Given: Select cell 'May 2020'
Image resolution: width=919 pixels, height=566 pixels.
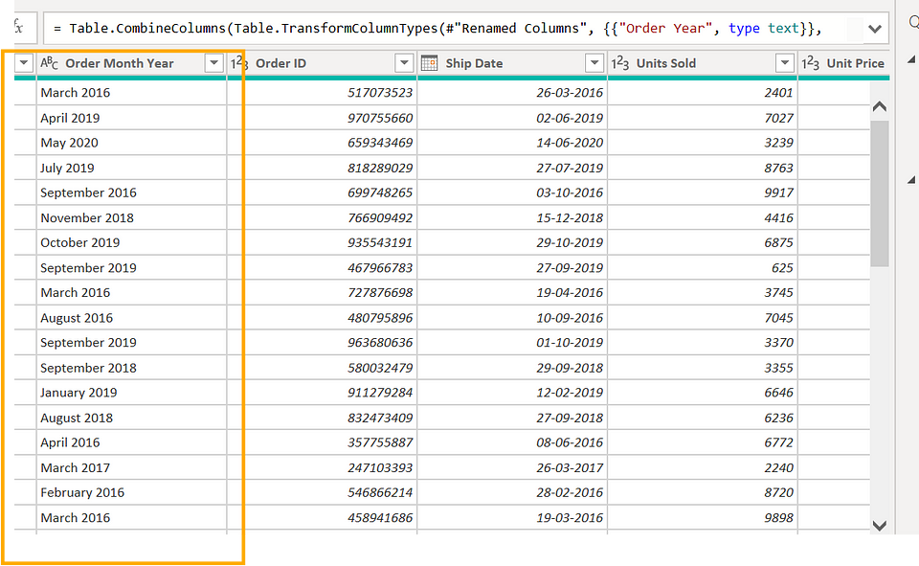Looking at the screenshot, I should point(132,143).
